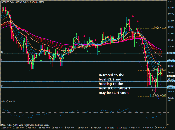Click the 0.66030 price scale value

coord(171,92)
